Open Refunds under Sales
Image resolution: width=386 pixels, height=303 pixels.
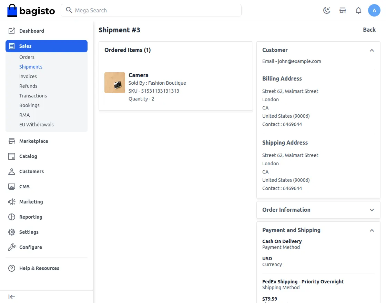pos(28,86)
